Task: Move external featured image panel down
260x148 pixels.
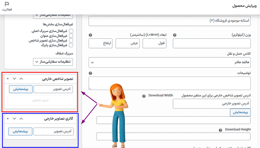Action: (x=14, y=78)
